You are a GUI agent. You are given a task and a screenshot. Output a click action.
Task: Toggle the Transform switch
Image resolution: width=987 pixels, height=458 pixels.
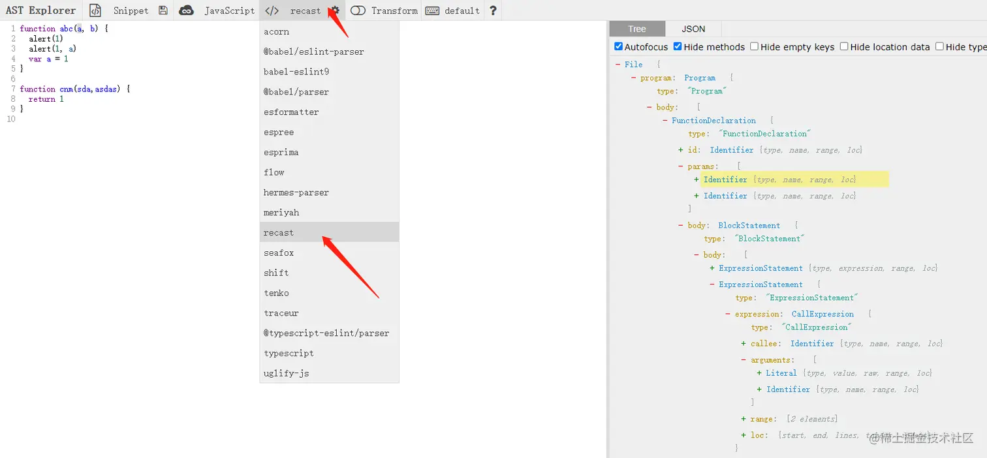pos(358,10)
